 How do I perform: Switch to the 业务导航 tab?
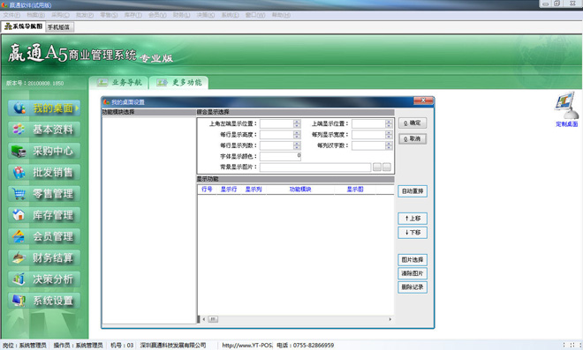click(x=119, y=82)
